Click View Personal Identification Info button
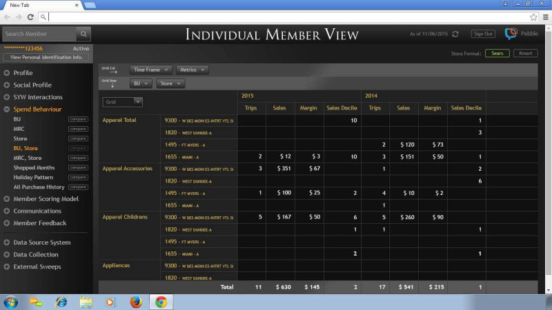 point(46,56)
